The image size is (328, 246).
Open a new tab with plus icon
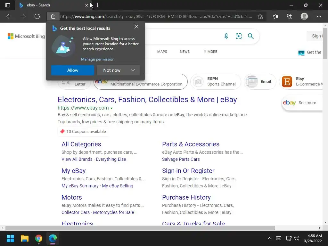(x=97, y=5)
